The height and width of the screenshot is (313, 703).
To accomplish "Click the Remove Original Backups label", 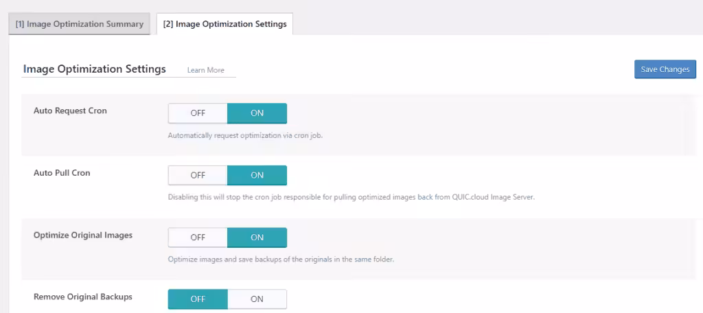I will click(83, 297).
